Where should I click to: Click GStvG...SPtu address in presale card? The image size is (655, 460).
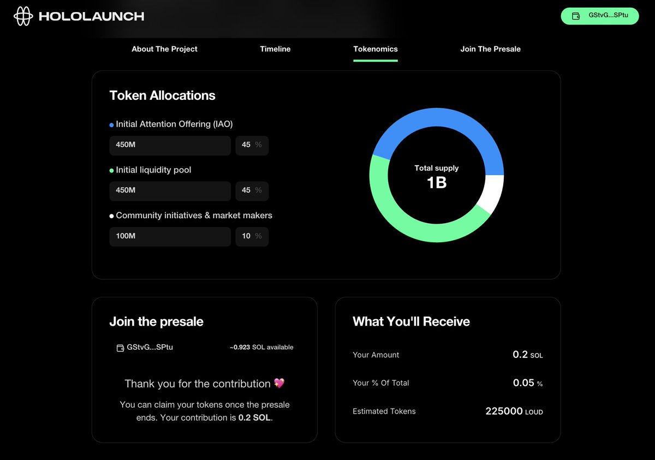click(x=150, y=347)
